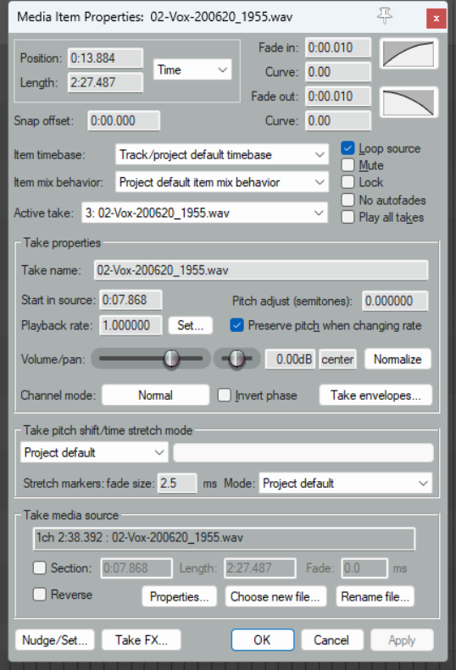Viewport: 456px width, 670px height.
Task: Open the Item timebase dropdown
Action: 221,155
